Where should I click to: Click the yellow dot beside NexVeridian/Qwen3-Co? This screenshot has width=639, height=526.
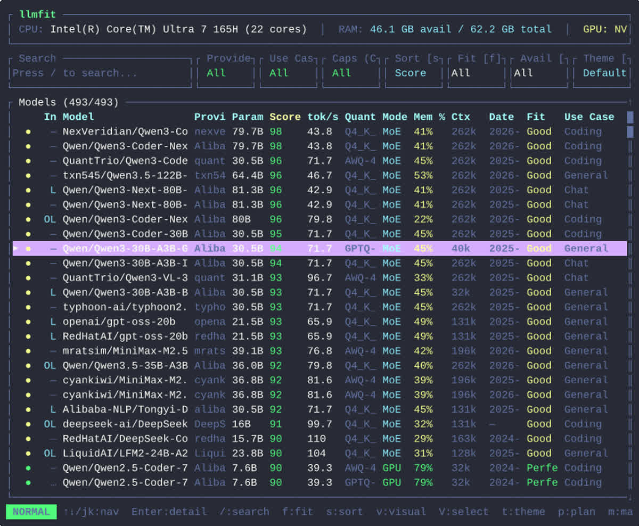coord(28,131)
